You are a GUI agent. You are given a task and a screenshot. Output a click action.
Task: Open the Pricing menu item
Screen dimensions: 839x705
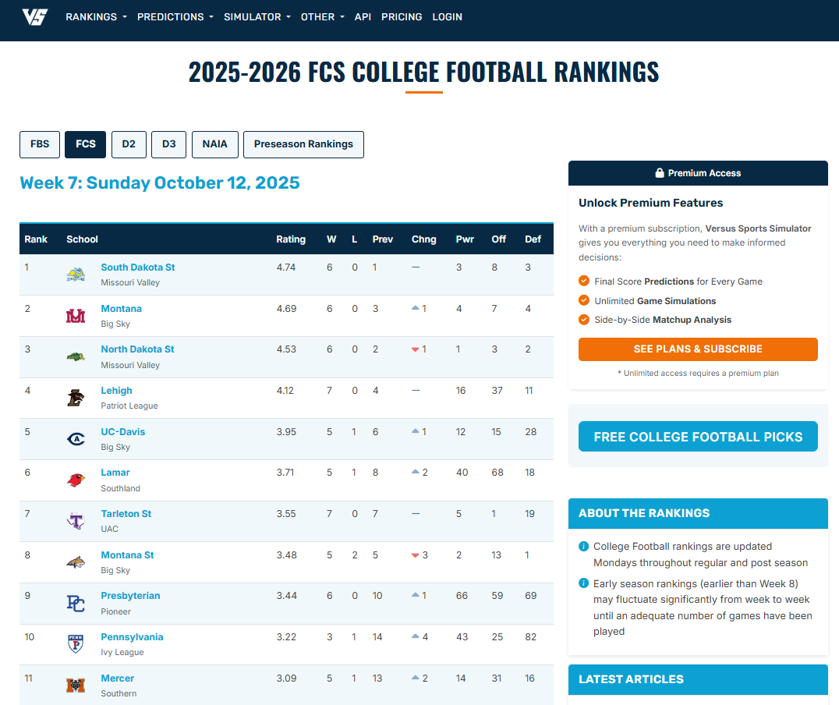[x=402, y=16]
